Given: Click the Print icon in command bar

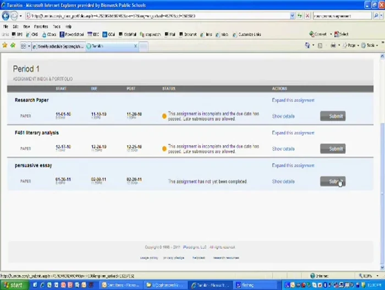Looking at the screenshot, I should pyautogui.click(x=333, y=46).
